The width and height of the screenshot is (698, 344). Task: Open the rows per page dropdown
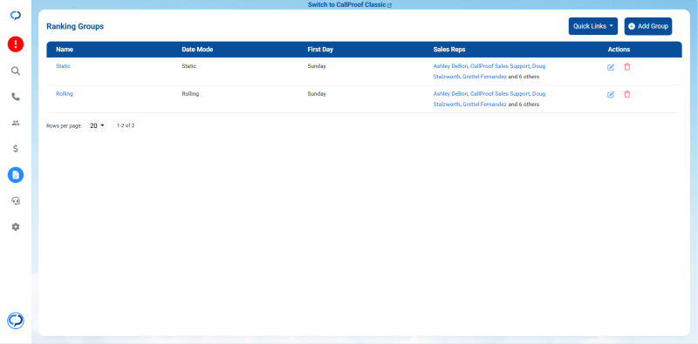pyautogui.click(x=97, y=125)
